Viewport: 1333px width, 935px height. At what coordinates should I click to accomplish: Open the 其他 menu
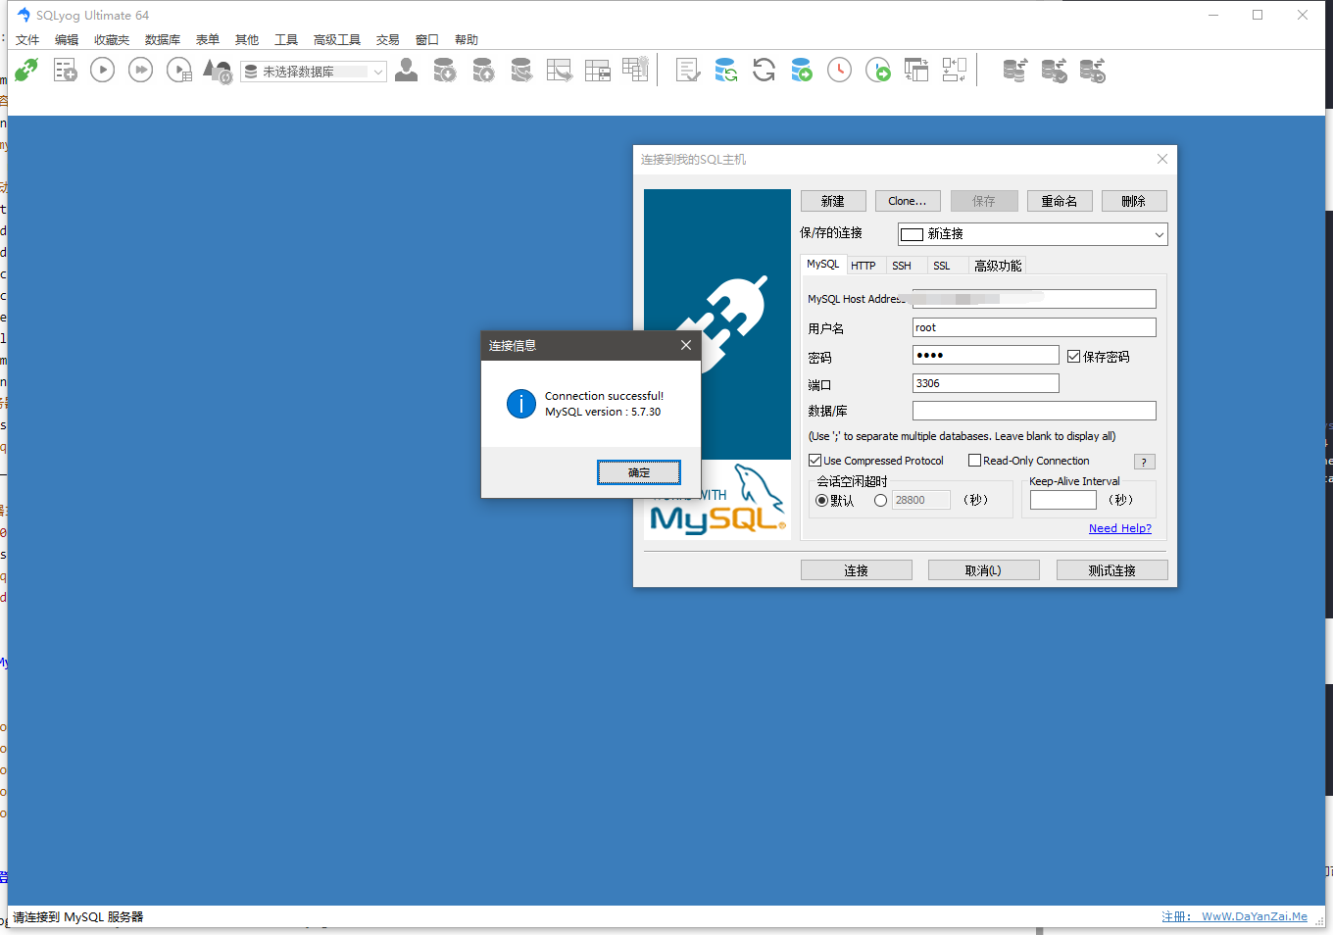tap(247, 40)
